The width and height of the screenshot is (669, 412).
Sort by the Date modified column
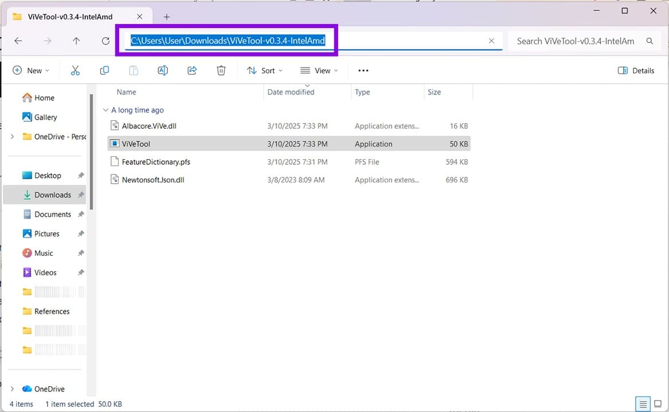pos(291,92)
